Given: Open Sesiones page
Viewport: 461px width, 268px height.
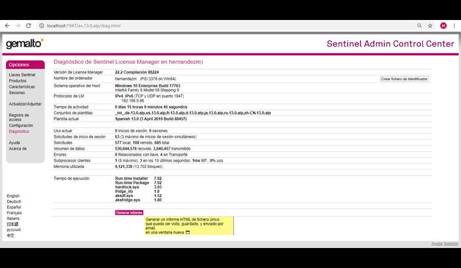Looking at the screenshot, I should pos(17,93).
